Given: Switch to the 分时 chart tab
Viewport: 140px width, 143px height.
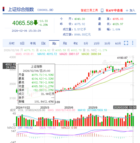Looking at the screenshot, I should coord(11,43).
